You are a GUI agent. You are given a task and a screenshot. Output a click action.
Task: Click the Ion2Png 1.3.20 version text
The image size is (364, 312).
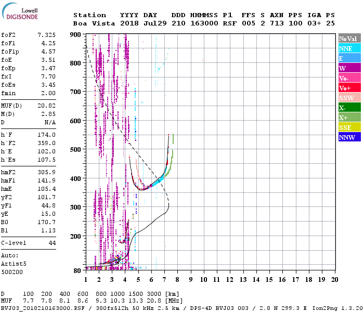coord(337,308)
